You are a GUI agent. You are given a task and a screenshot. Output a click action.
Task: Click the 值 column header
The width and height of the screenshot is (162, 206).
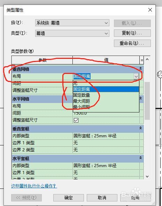(106, 60)
